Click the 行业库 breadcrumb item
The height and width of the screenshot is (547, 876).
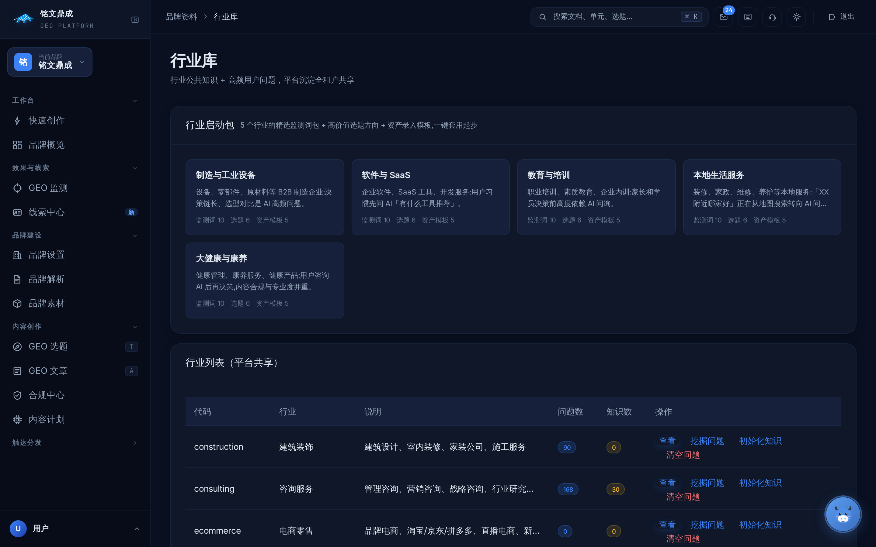[x=226, y=17]
